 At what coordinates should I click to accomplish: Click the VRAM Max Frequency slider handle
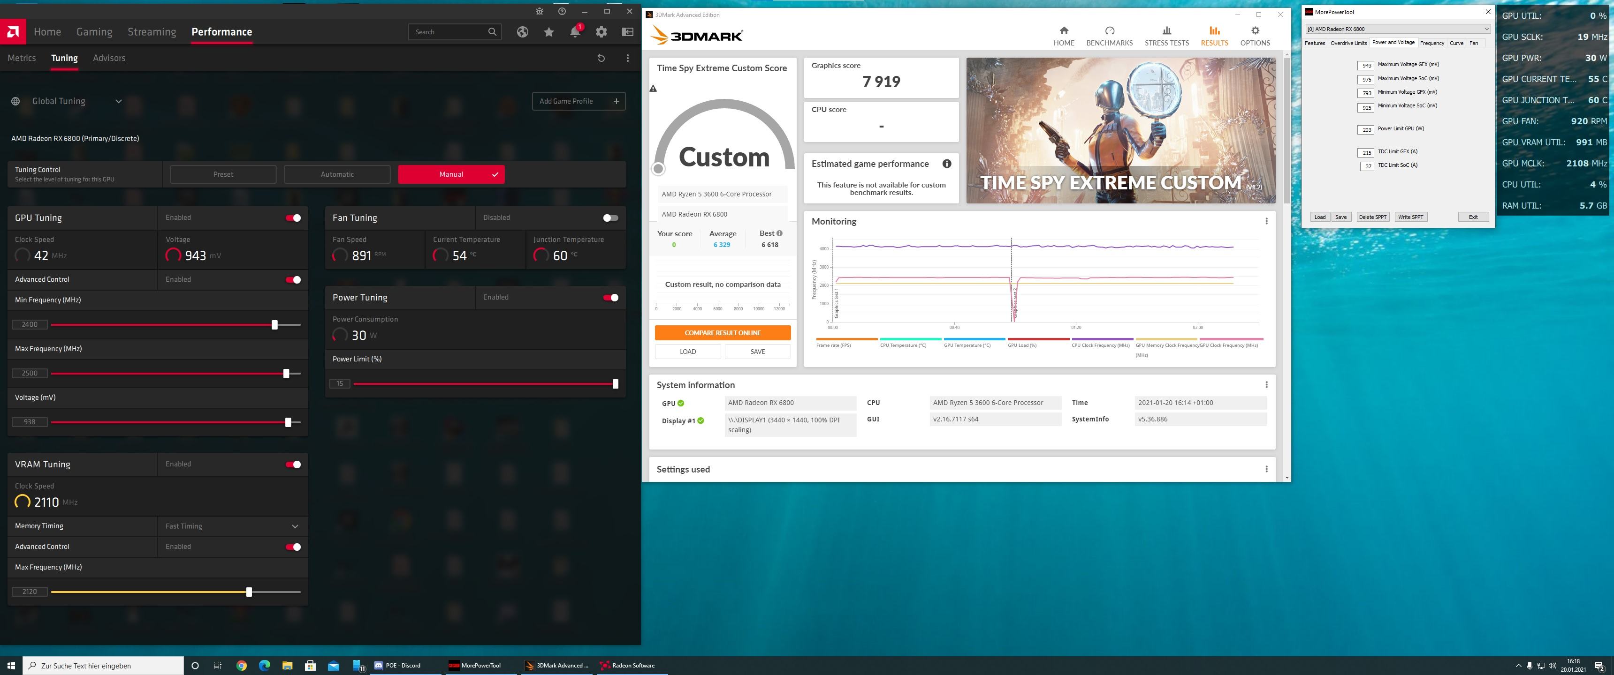click(249, 592)
